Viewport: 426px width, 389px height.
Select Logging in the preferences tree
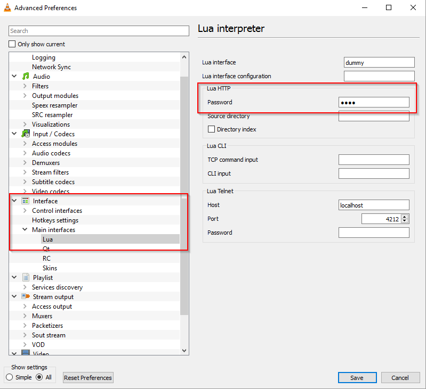[x=44, y=57]
